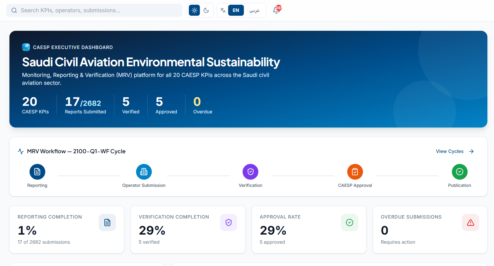The image size is (494, 266).
Task: Click the 'CAESP EXECUTIVE DASHBOARD' label
Action: pyautogui.click(x=73, y=47)
